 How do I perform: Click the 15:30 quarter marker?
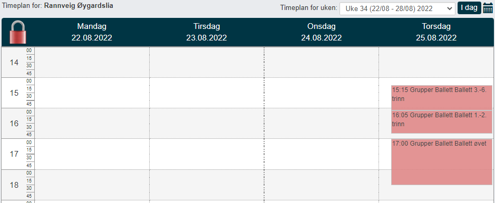30,96
